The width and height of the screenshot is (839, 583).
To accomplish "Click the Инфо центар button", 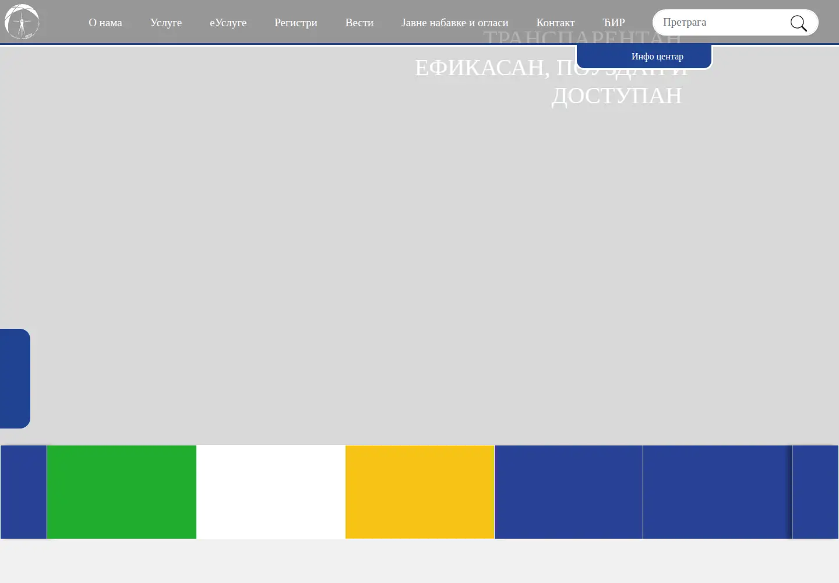I will (x=644, y=57).
